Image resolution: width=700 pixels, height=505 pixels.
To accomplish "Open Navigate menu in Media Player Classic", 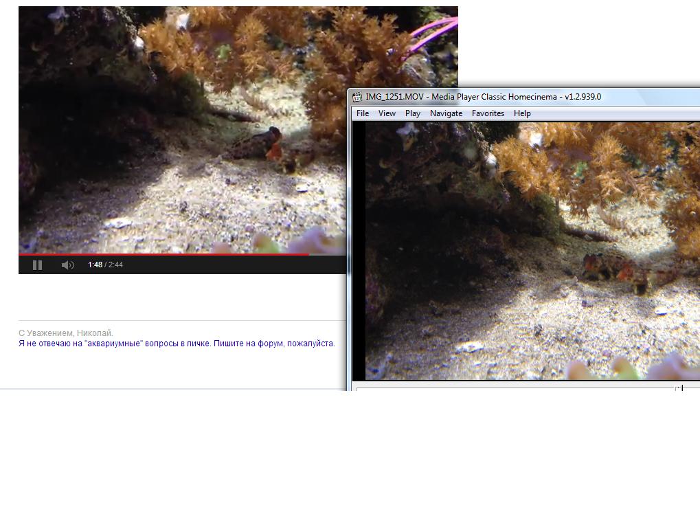I will point(446,113).
